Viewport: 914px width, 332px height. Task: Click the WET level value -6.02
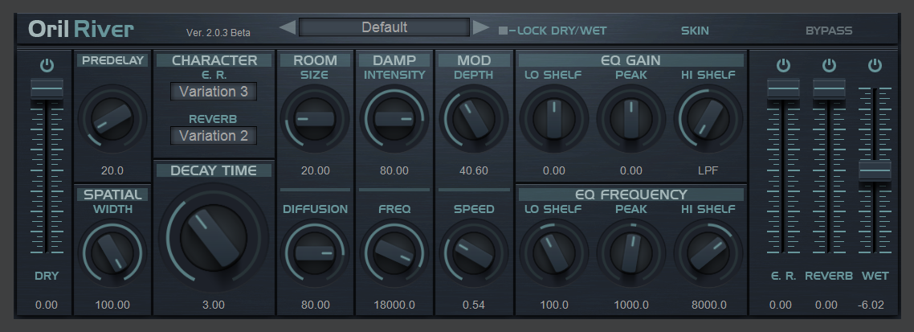point(871,305)
